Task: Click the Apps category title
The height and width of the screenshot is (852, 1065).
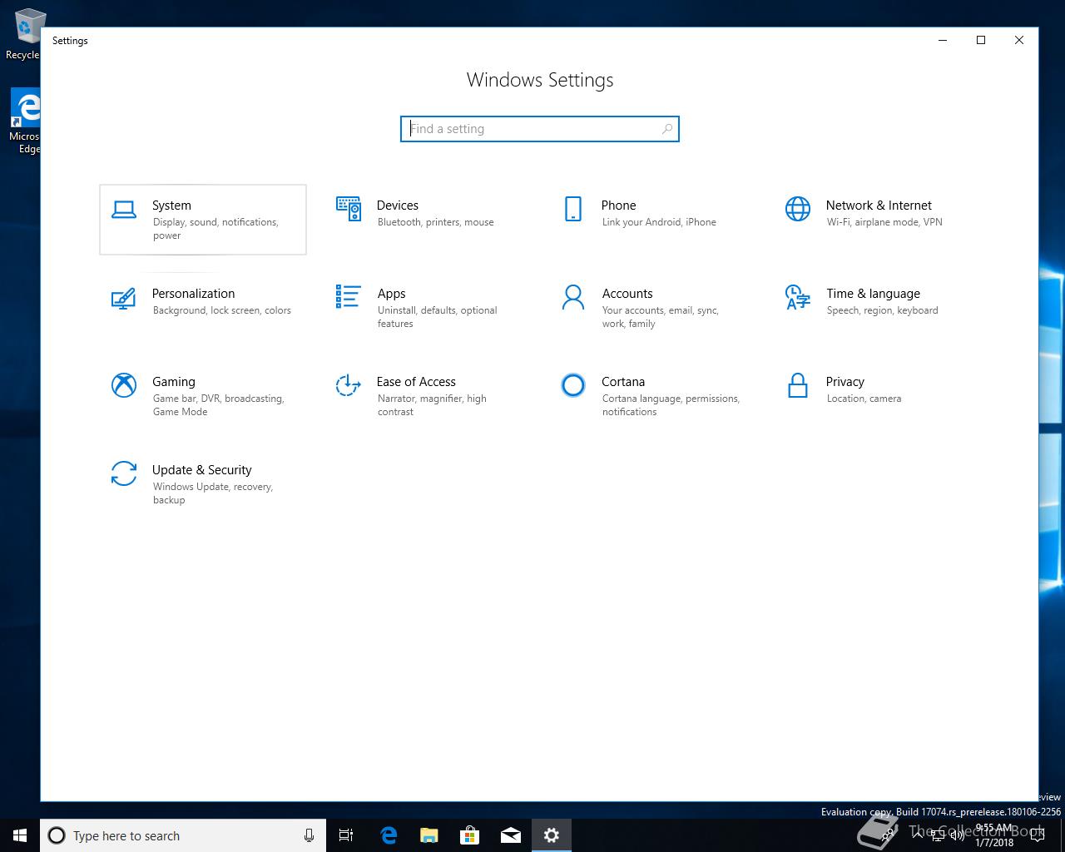Action: click(x=391, y=294)
